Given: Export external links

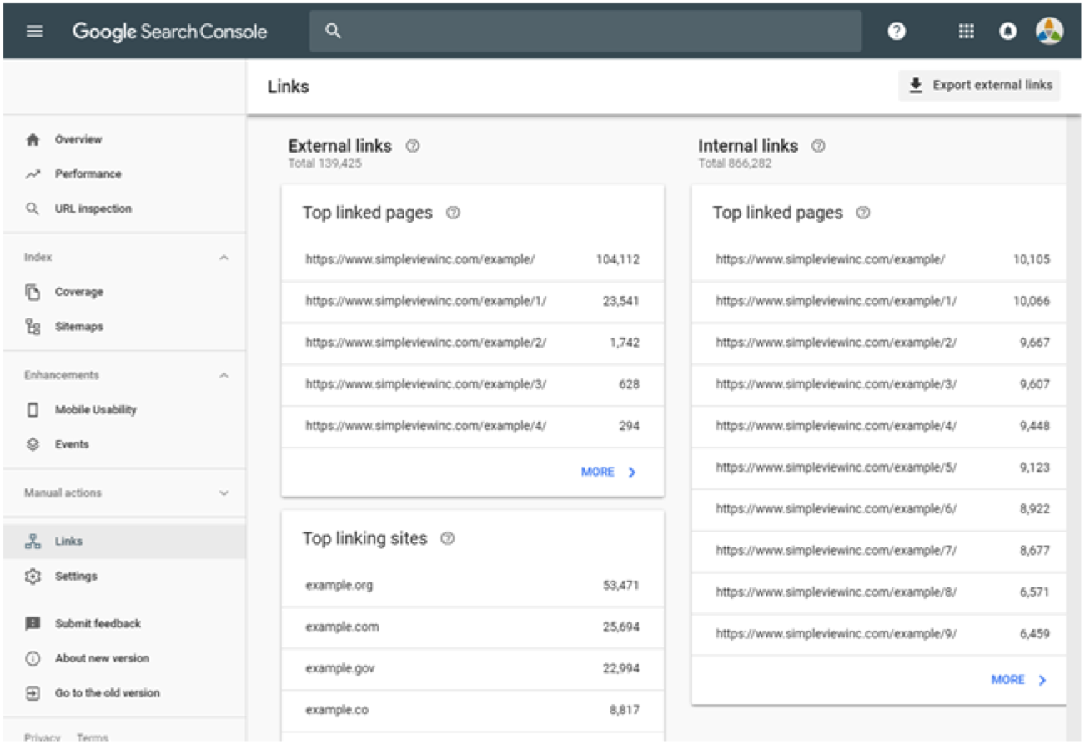Looking at the screenshot, I should point(979,85).
